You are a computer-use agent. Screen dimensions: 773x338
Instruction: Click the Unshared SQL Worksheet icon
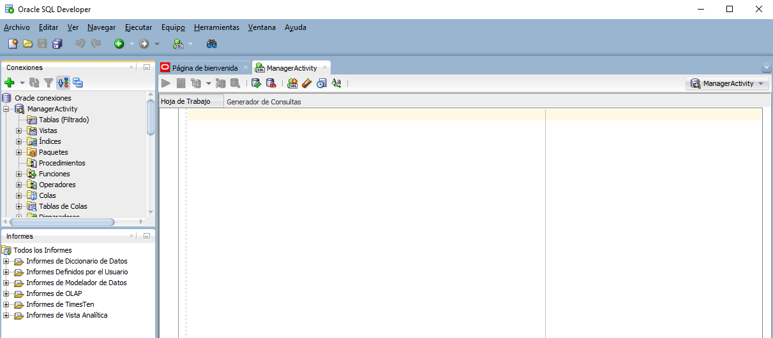(292, 83)
